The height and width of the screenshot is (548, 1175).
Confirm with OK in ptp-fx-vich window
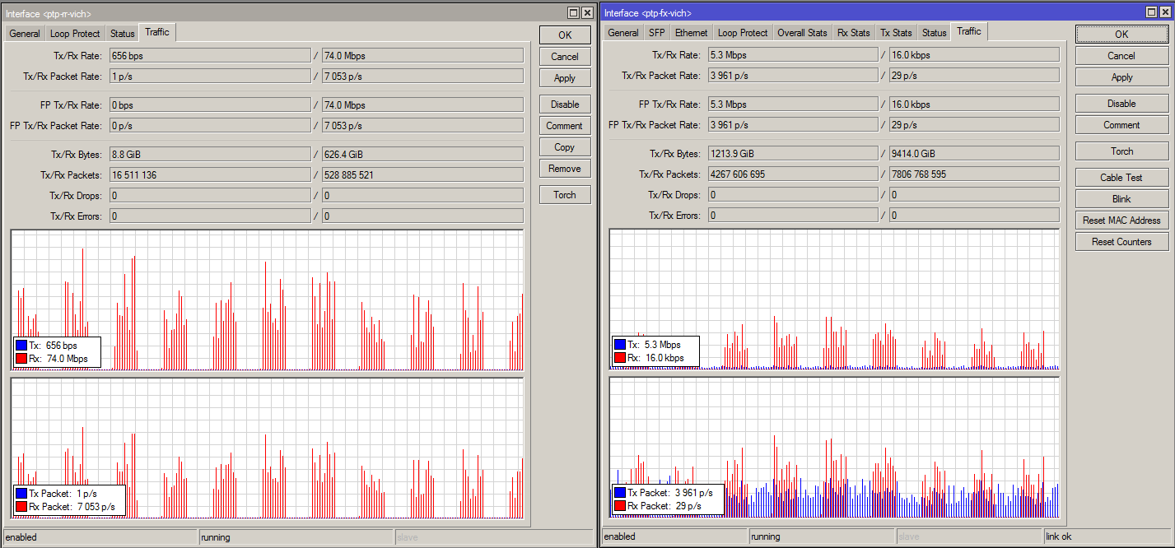point(1121,35)
